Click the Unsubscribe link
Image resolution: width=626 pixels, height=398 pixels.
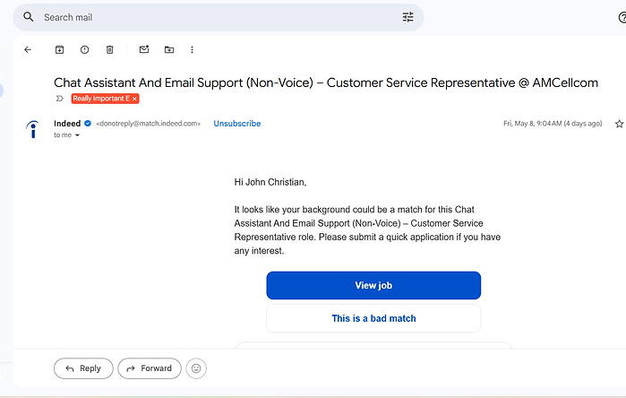[237, 124]
